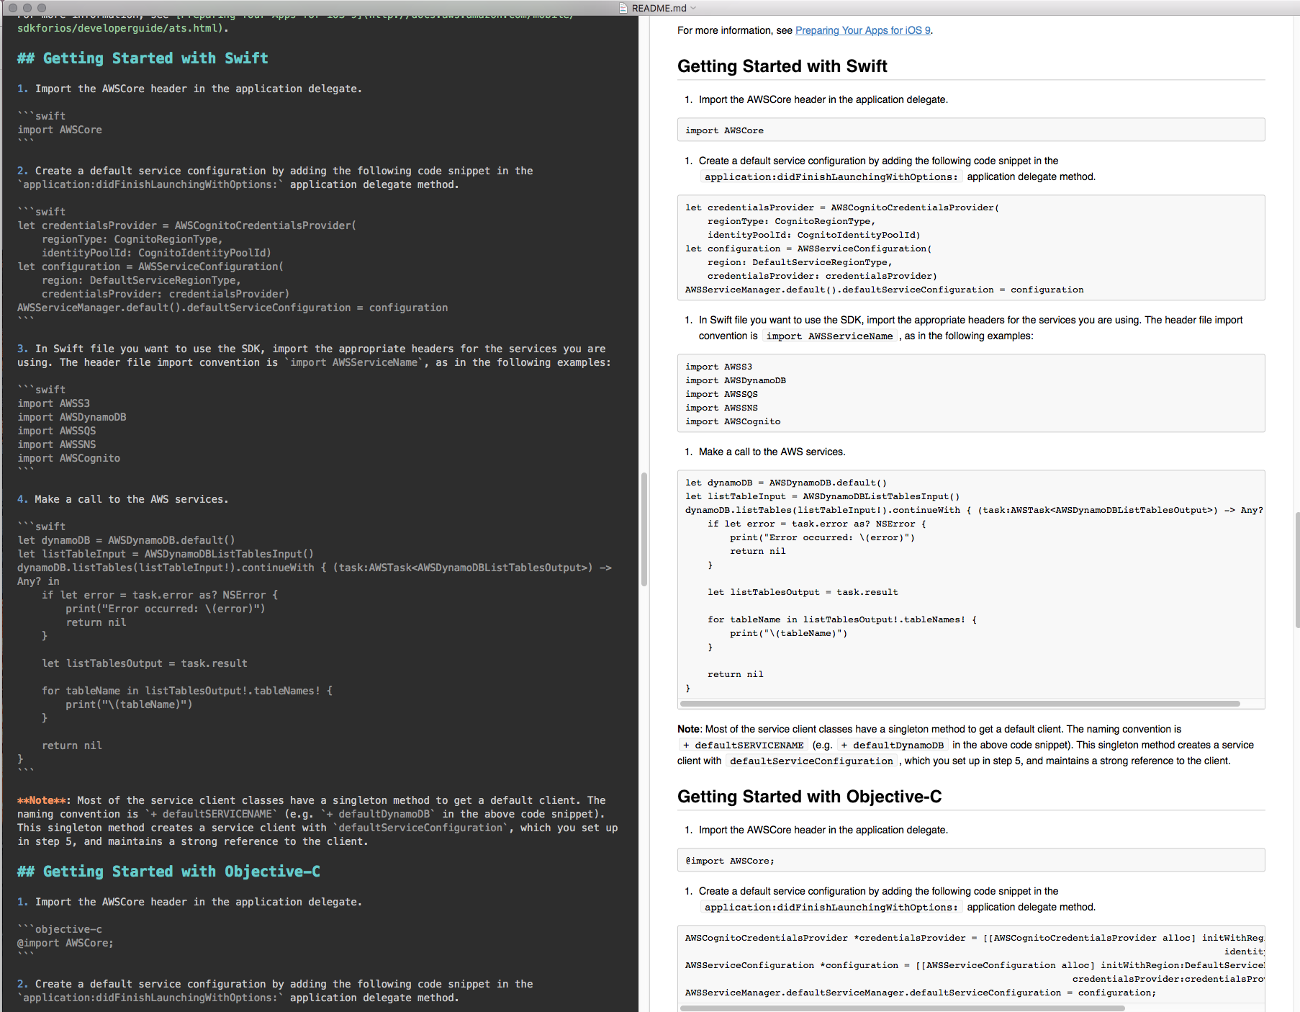Click horizontal scrollbar under the dynamoDB Swift code block
1300x1012 pixels.
pyautogui.click(x=960, y=704)
